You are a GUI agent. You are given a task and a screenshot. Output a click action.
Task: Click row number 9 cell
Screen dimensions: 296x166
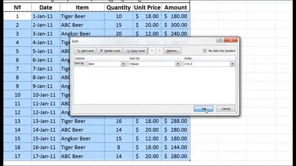click(18, 86)
